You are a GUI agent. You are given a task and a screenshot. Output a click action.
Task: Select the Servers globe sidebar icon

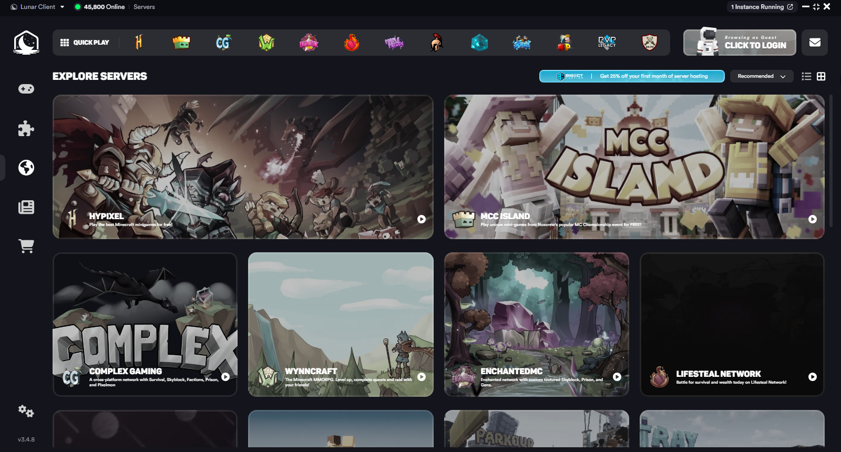[x=26, y=168]
